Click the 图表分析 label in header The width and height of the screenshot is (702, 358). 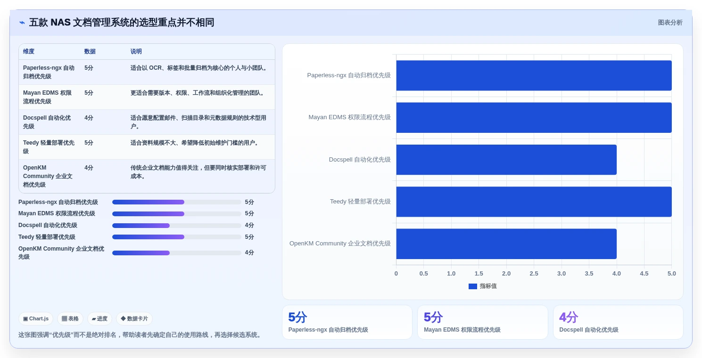(x=670, y=23)
